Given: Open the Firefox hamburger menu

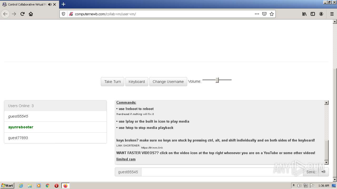Looking at the screenshot, I should point(332,14).
